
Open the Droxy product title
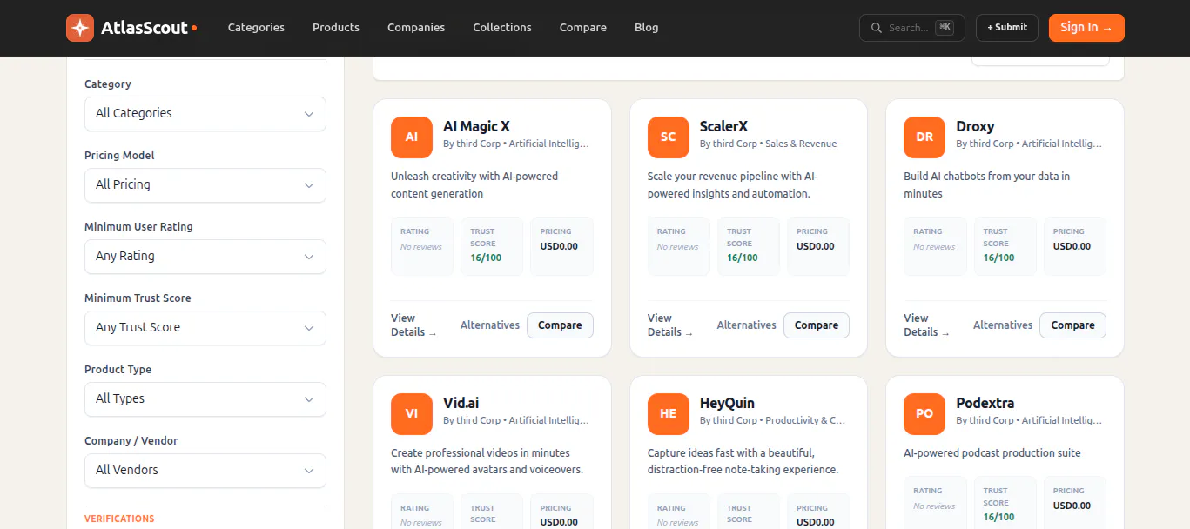pyautogui.click(x=975, y=127)
